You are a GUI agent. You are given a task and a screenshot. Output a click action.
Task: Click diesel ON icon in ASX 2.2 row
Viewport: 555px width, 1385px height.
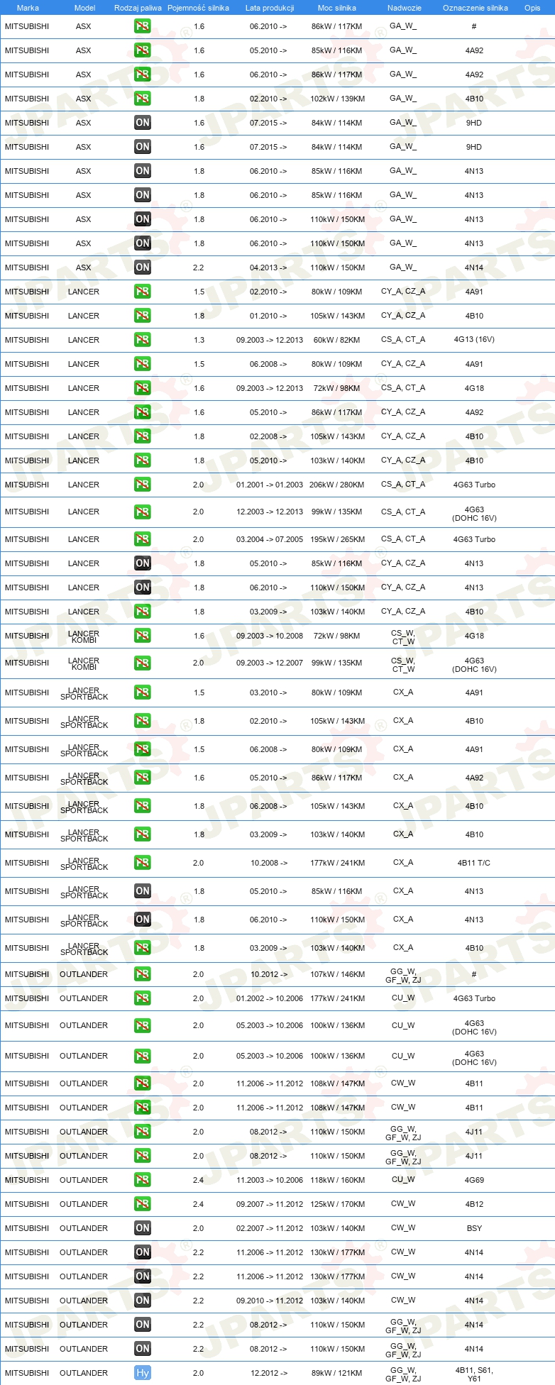pyautogui.click(x=143, y=267)
